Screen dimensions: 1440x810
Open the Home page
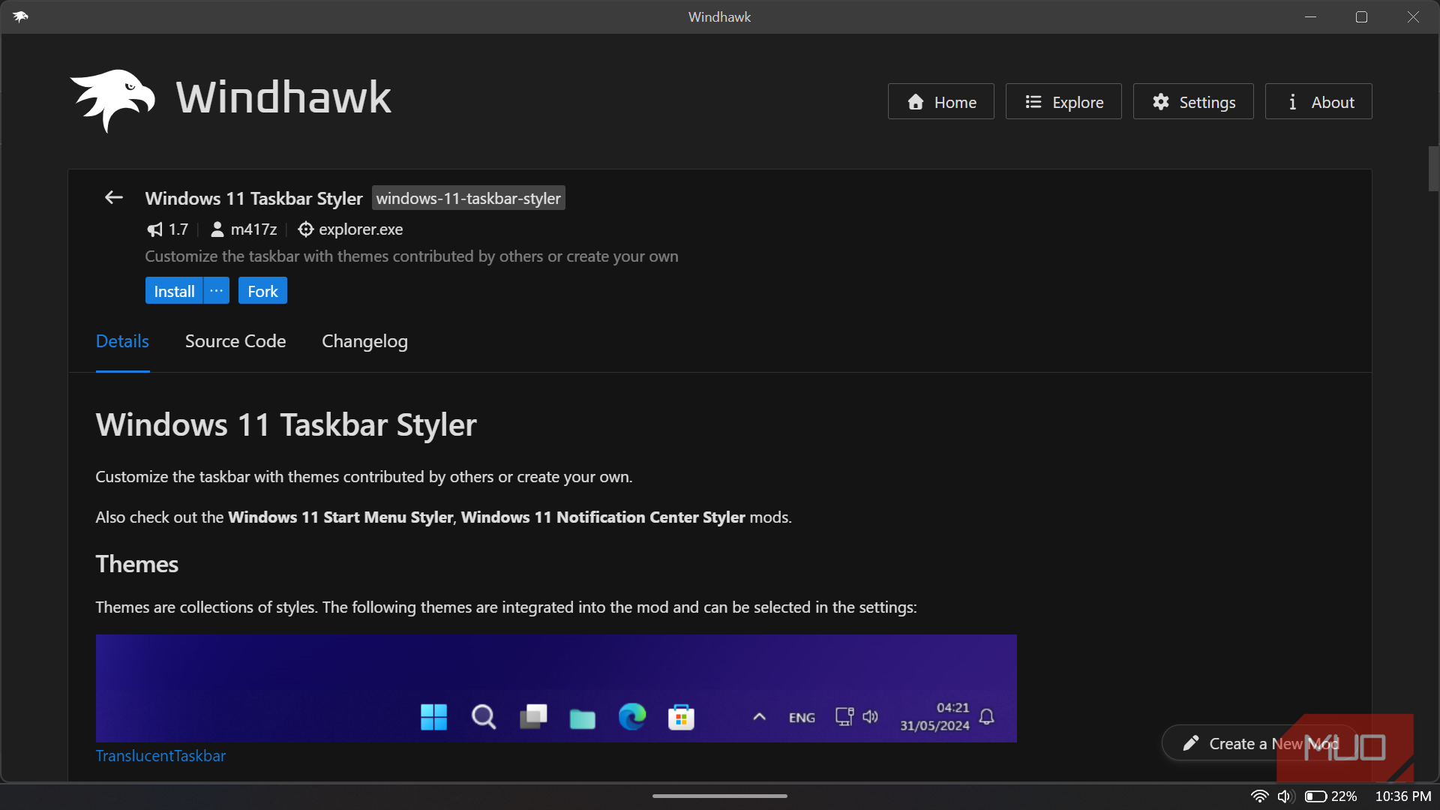(x=940, y=102)
